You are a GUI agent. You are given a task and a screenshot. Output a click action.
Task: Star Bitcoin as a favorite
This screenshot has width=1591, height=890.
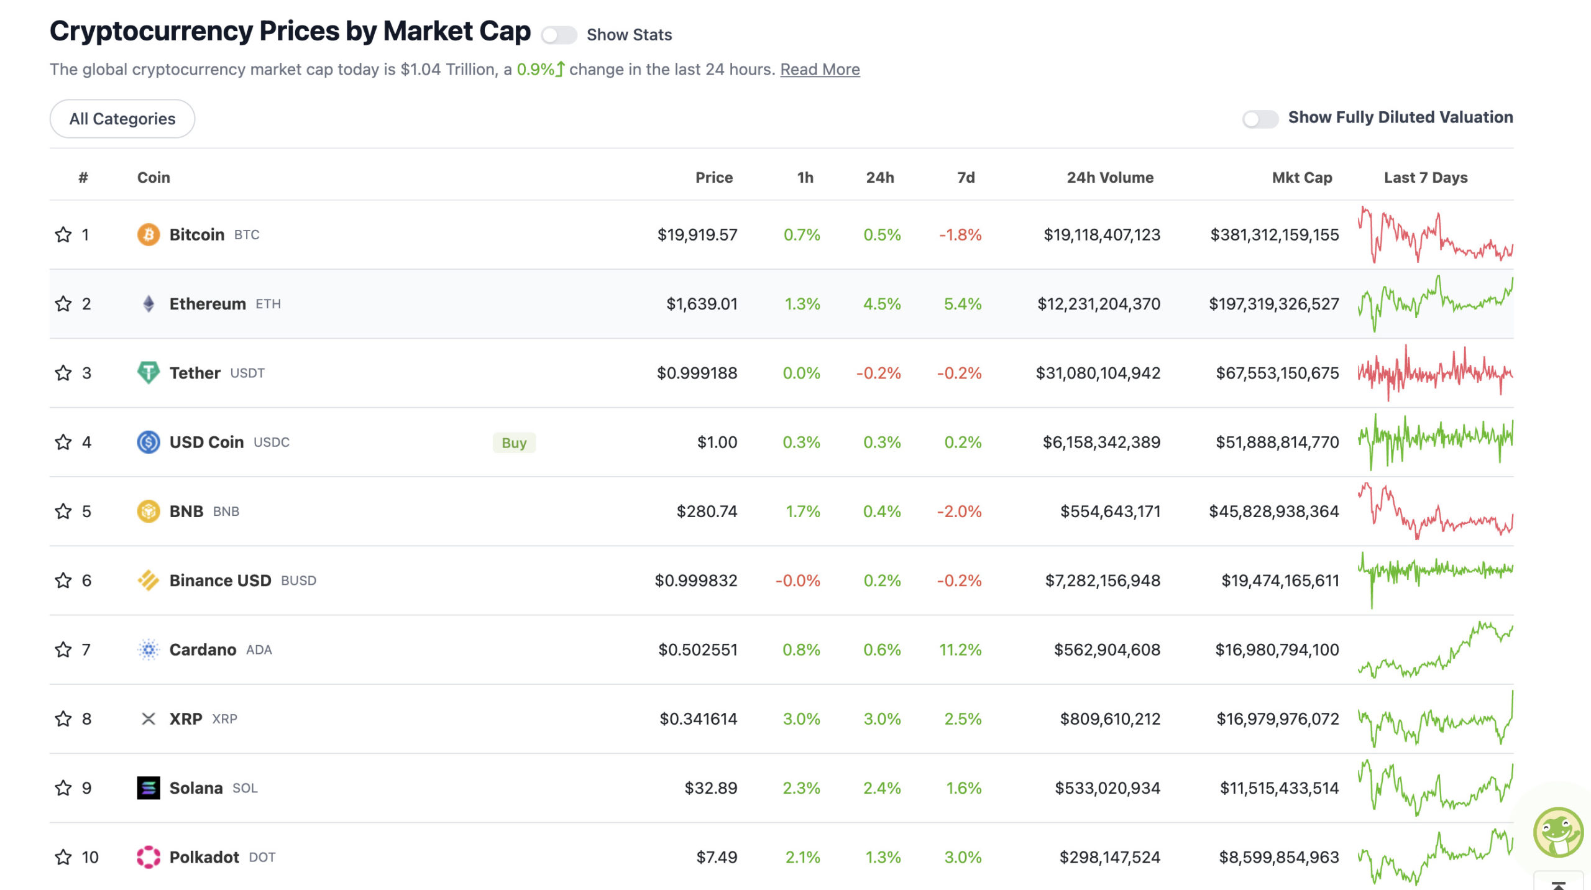click(x=63, y=234)
